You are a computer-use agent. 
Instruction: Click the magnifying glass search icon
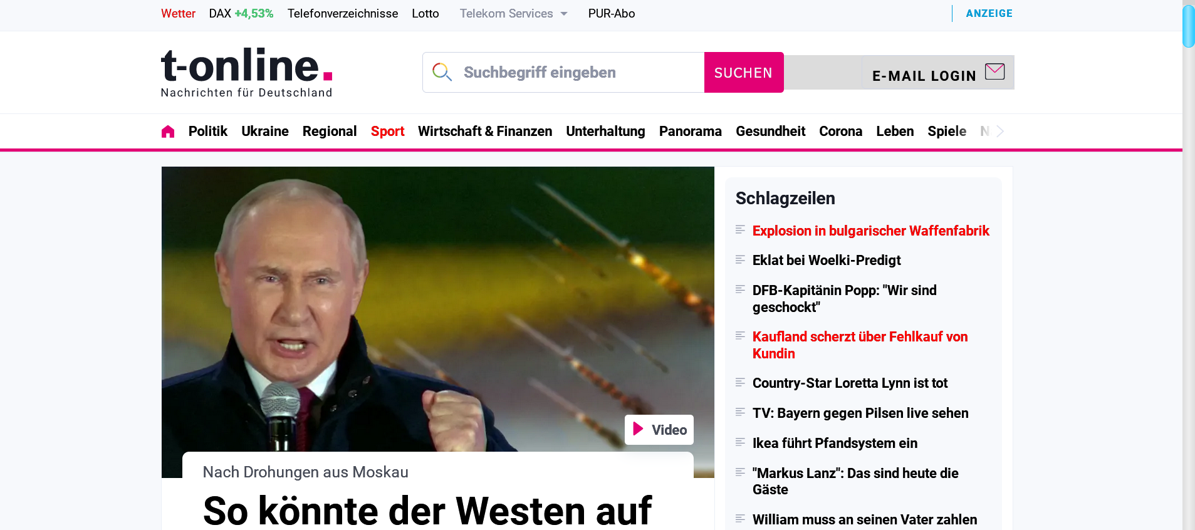coord(442,72)
